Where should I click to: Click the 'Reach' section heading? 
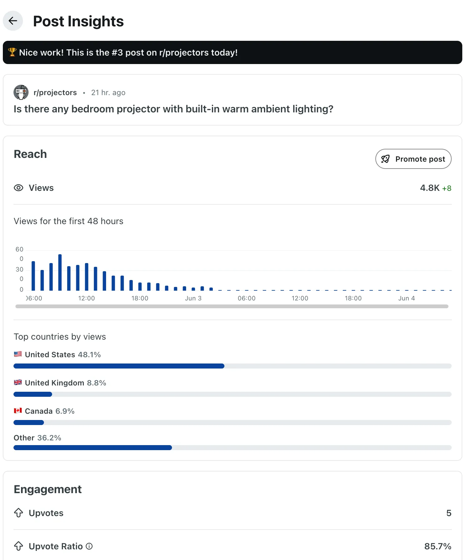pos(30,154)
